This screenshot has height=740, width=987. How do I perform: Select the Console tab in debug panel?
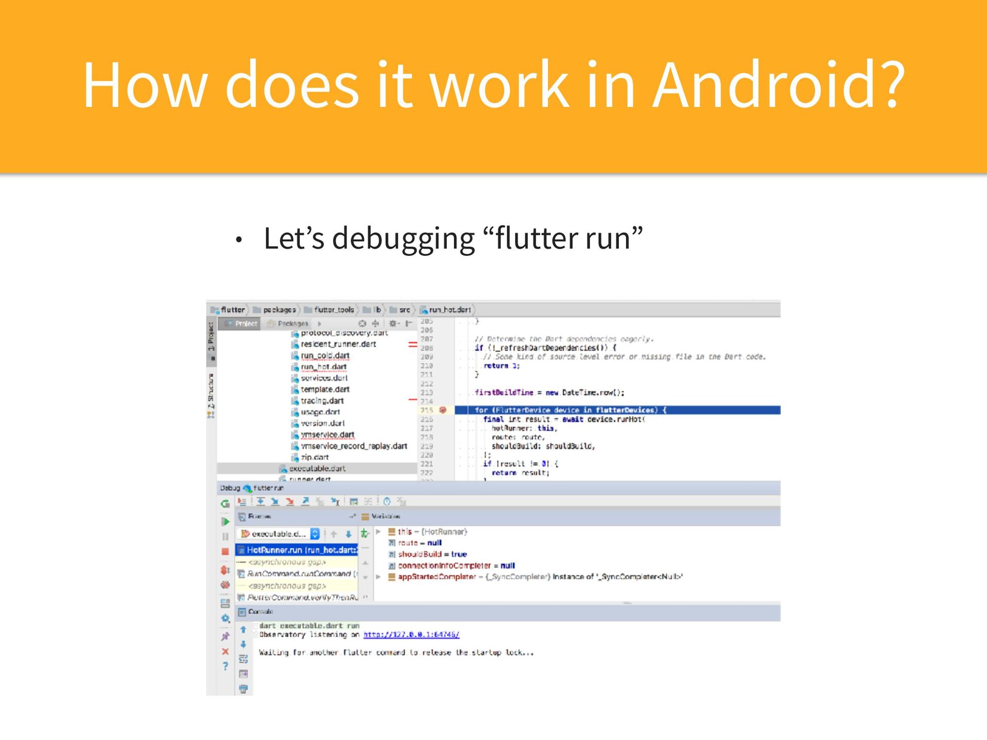255,612
